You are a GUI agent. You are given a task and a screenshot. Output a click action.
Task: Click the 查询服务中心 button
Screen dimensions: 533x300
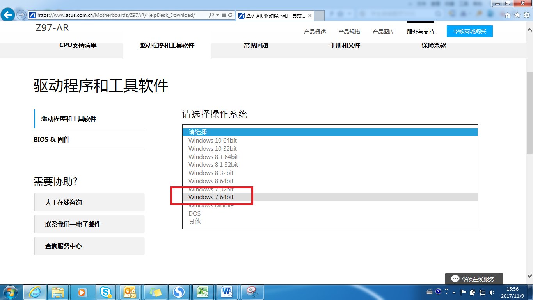tap(89, 246)
